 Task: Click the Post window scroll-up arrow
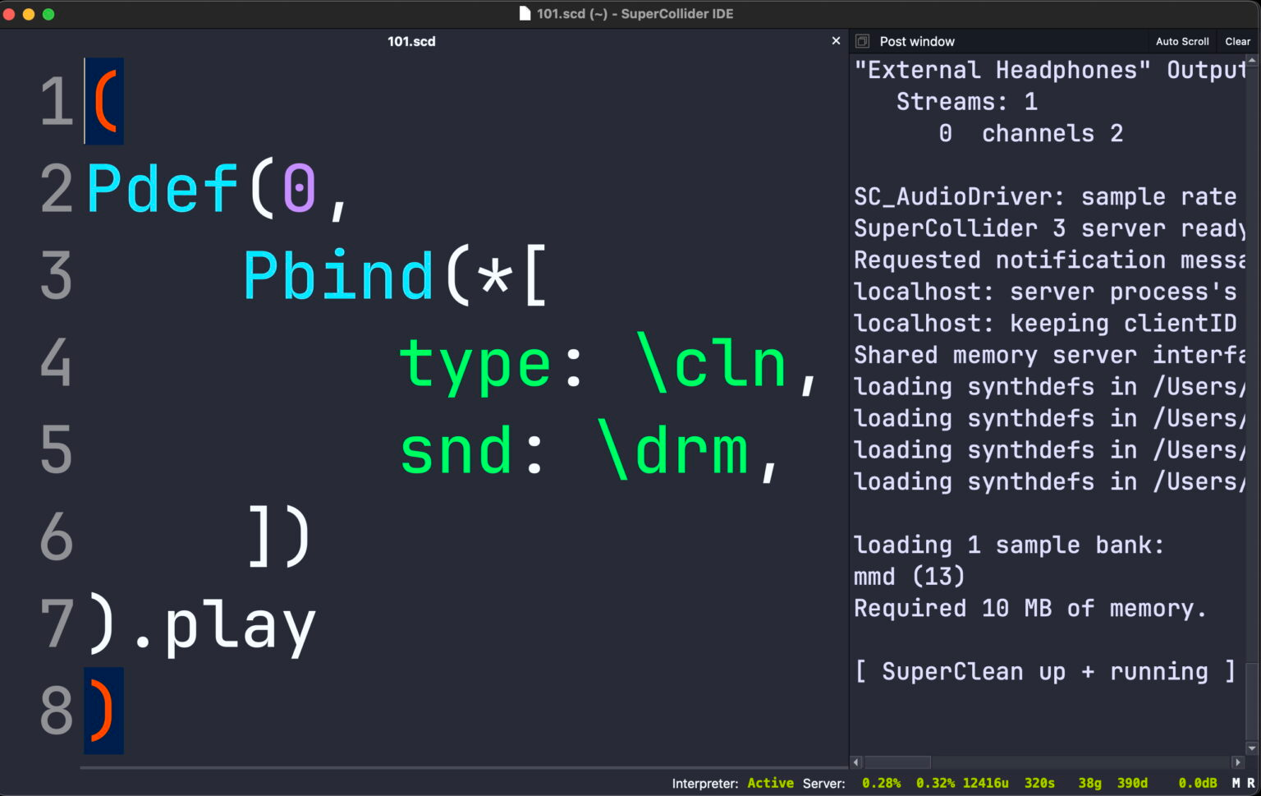pyautogui.click(x=1252, y=61)
